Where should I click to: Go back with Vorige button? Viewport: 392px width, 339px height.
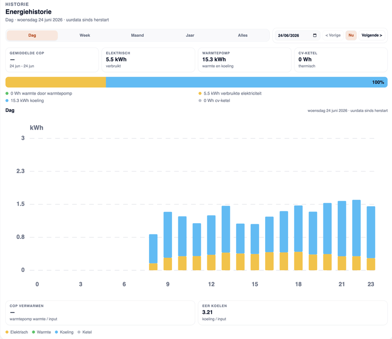(333, 35)
